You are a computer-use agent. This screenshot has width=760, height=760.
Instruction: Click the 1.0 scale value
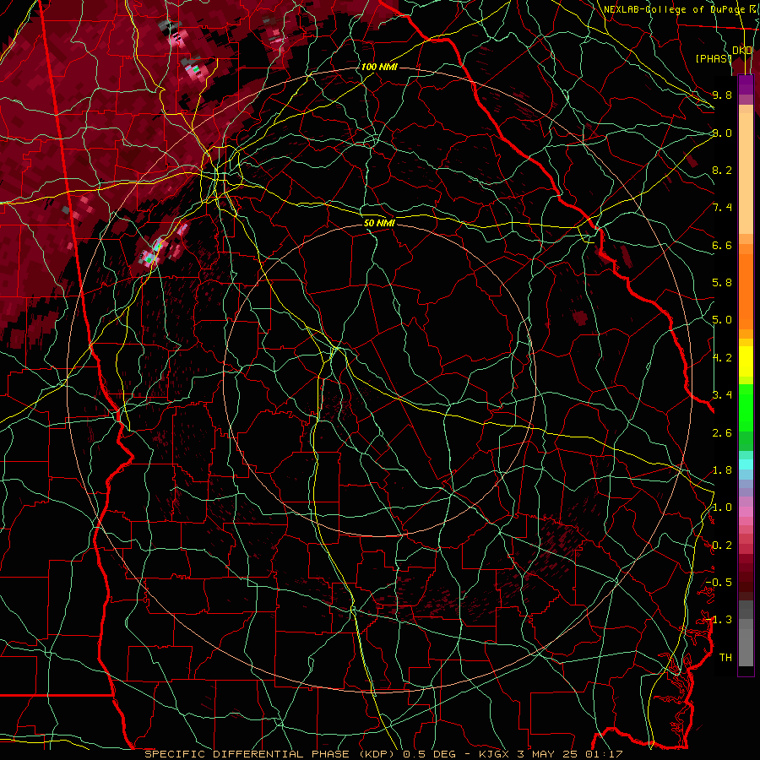click(722, 508)
